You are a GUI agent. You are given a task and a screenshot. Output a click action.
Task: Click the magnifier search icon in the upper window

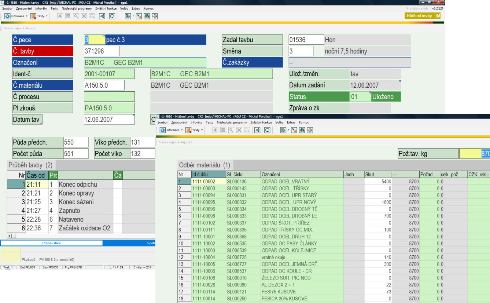(x=76, y=16)
